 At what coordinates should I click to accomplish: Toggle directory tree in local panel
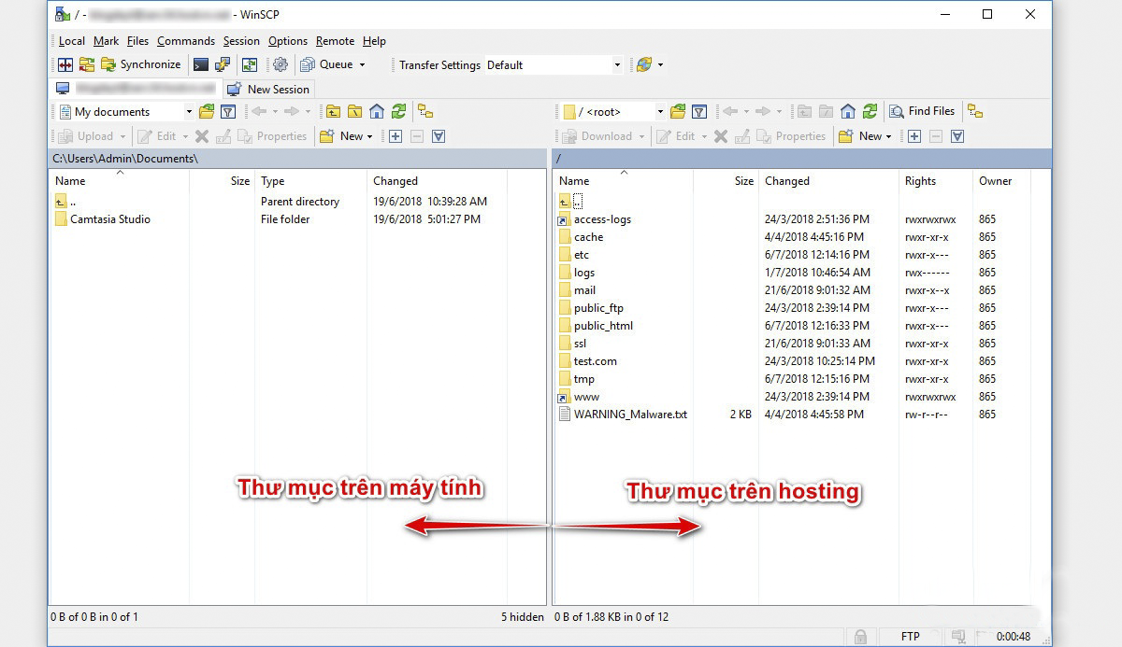pyautogui.click(x=425, y=111)
